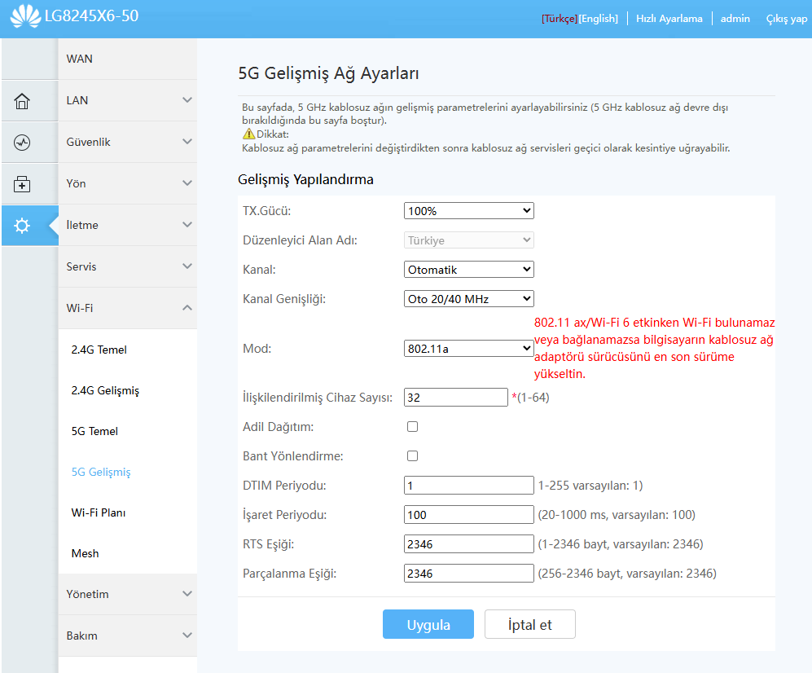Click the TX.Gücü label

[266, 211]
